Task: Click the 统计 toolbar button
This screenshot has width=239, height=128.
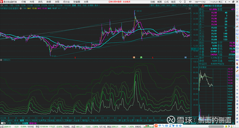Action: point(168,5)
